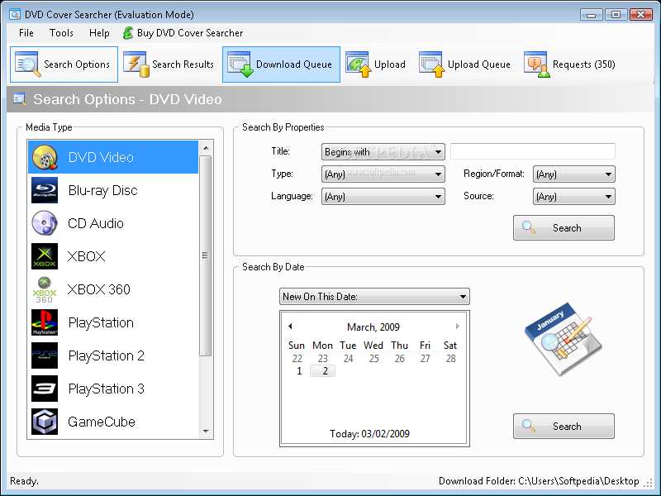The height and width of the screenshot is (496, 661).
Task: Select the XBOX 360 logo icon
Action: click(x=45, y=289)
